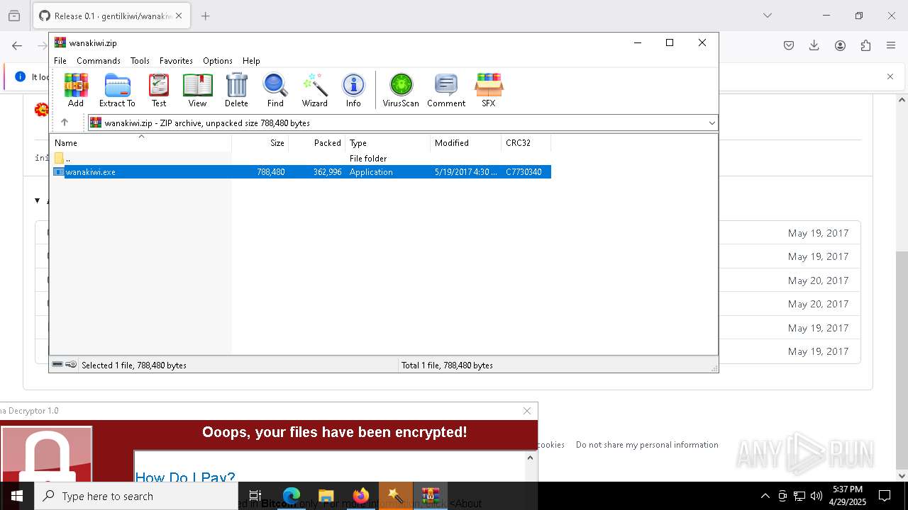Click 'Do not share my personal information' link
Screen dimensions: 908x510
[647, 445]
